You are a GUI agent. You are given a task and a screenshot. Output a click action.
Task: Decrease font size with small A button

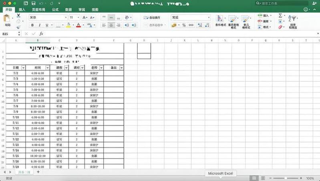coord(92,18)
